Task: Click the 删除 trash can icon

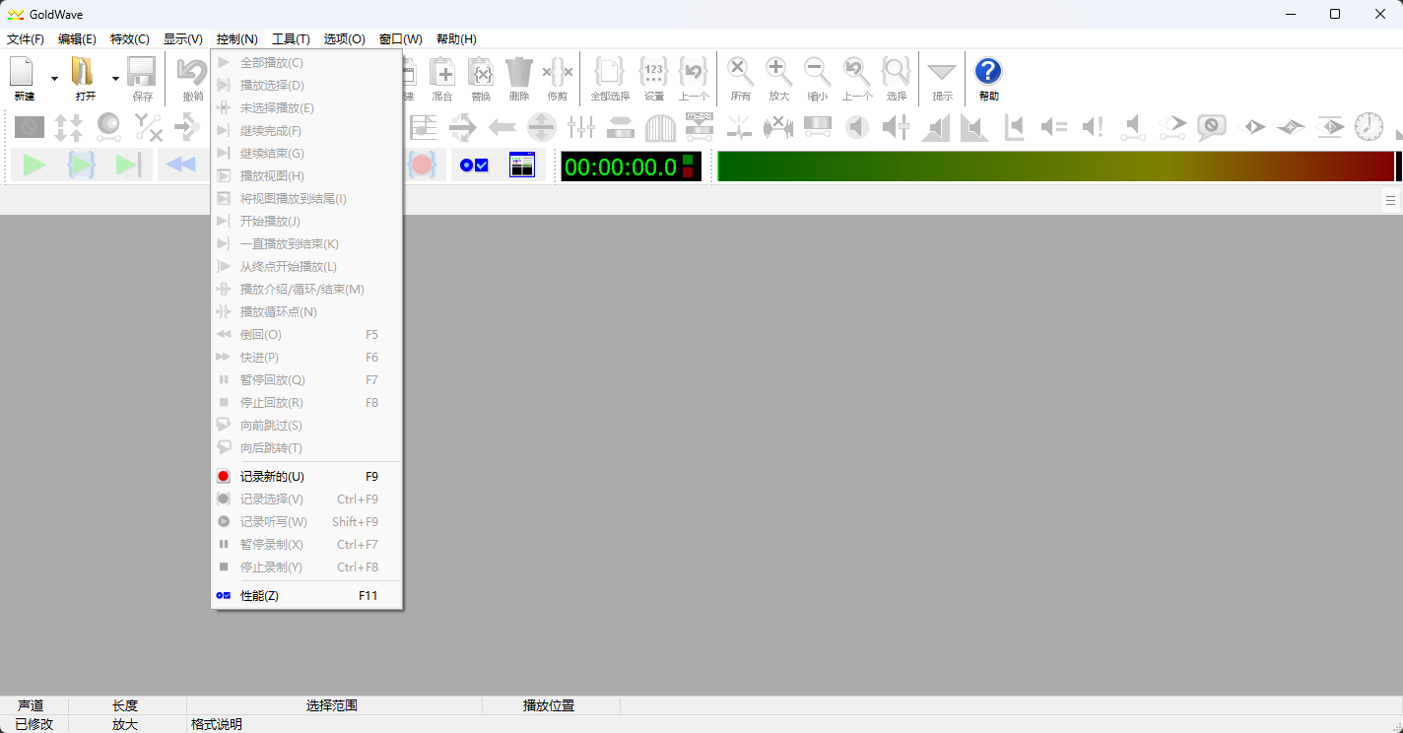Action: pos(519,73)
